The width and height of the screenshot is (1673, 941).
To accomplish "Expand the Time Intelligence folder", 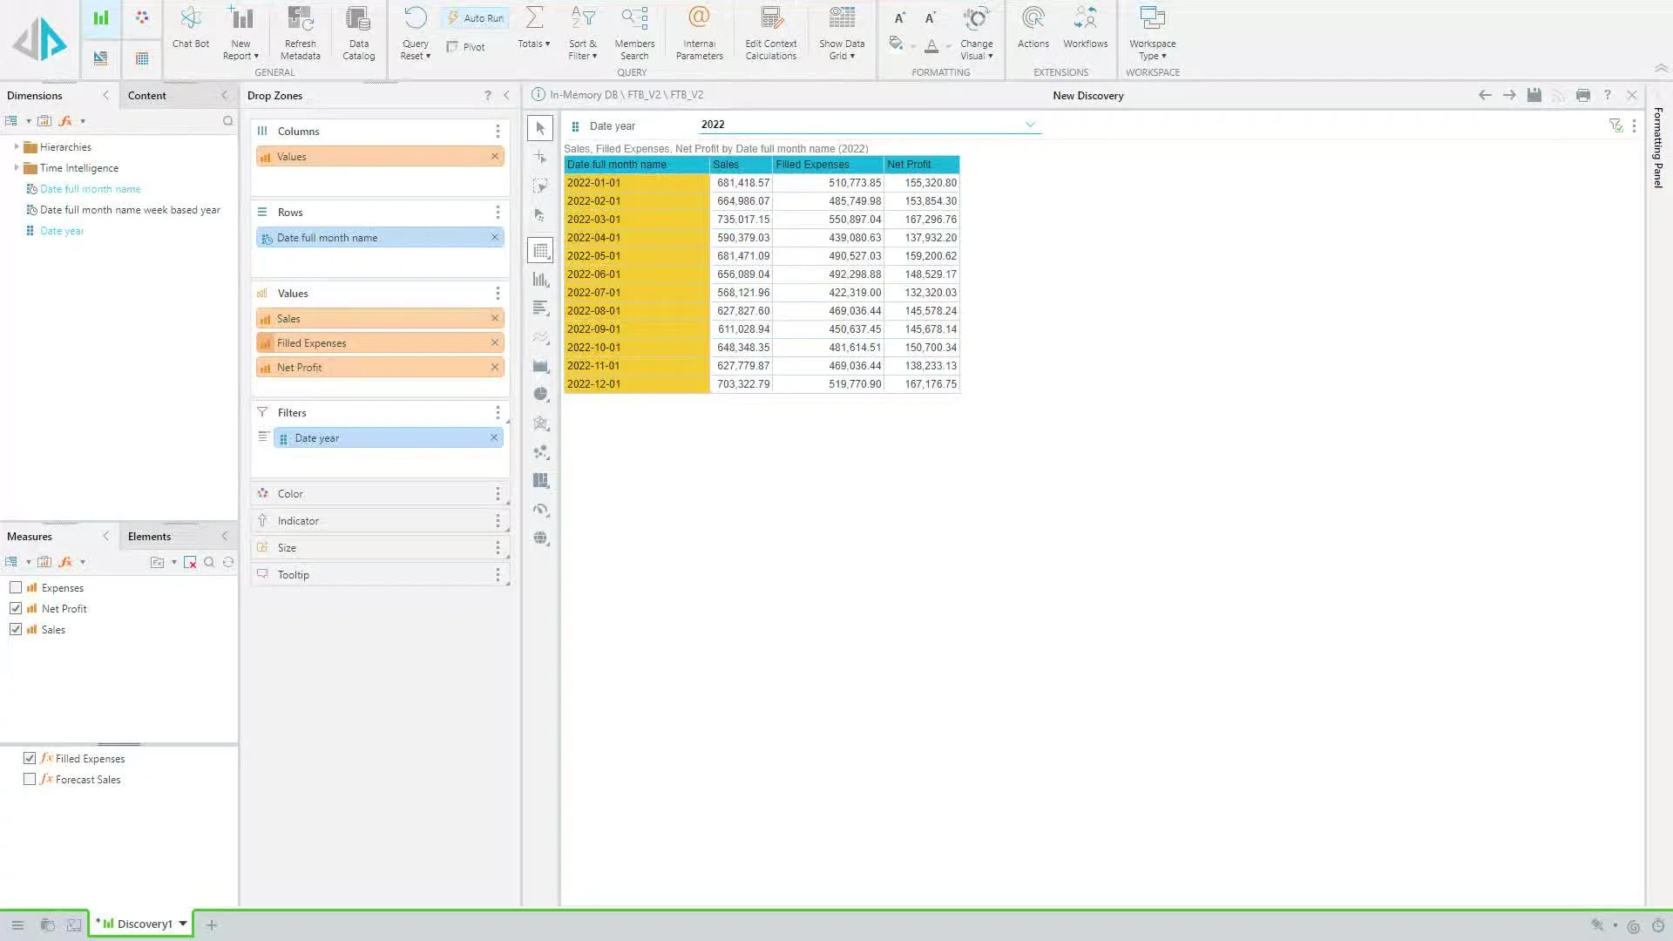I will click(17, 168).
